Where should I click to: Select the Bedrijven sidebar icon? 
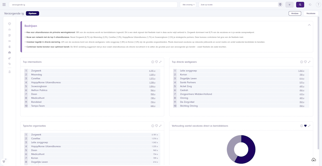tap(9, 52)
